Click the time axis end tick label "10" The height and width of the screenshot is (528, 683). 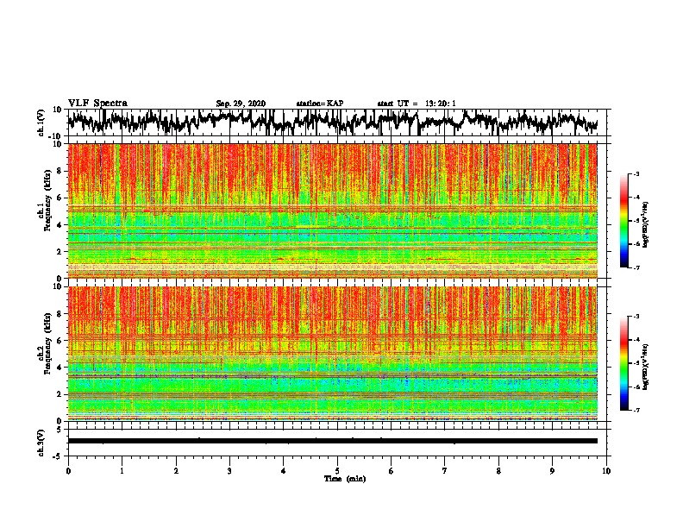606,471
